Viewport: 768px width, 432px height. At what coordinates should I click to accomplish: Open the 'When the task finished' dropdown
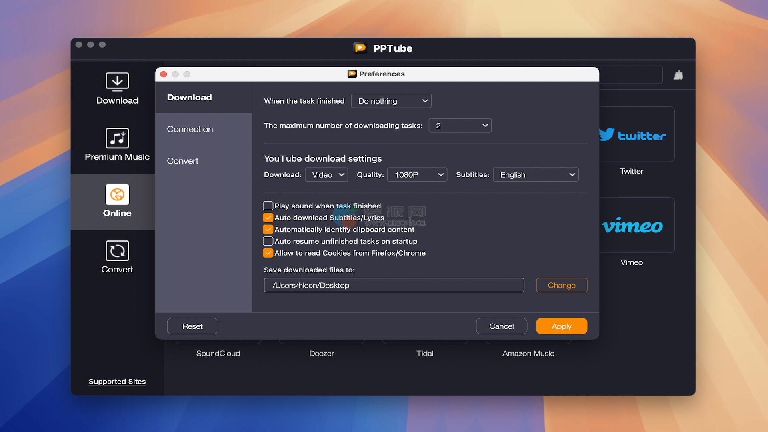(x=391, y=101)
